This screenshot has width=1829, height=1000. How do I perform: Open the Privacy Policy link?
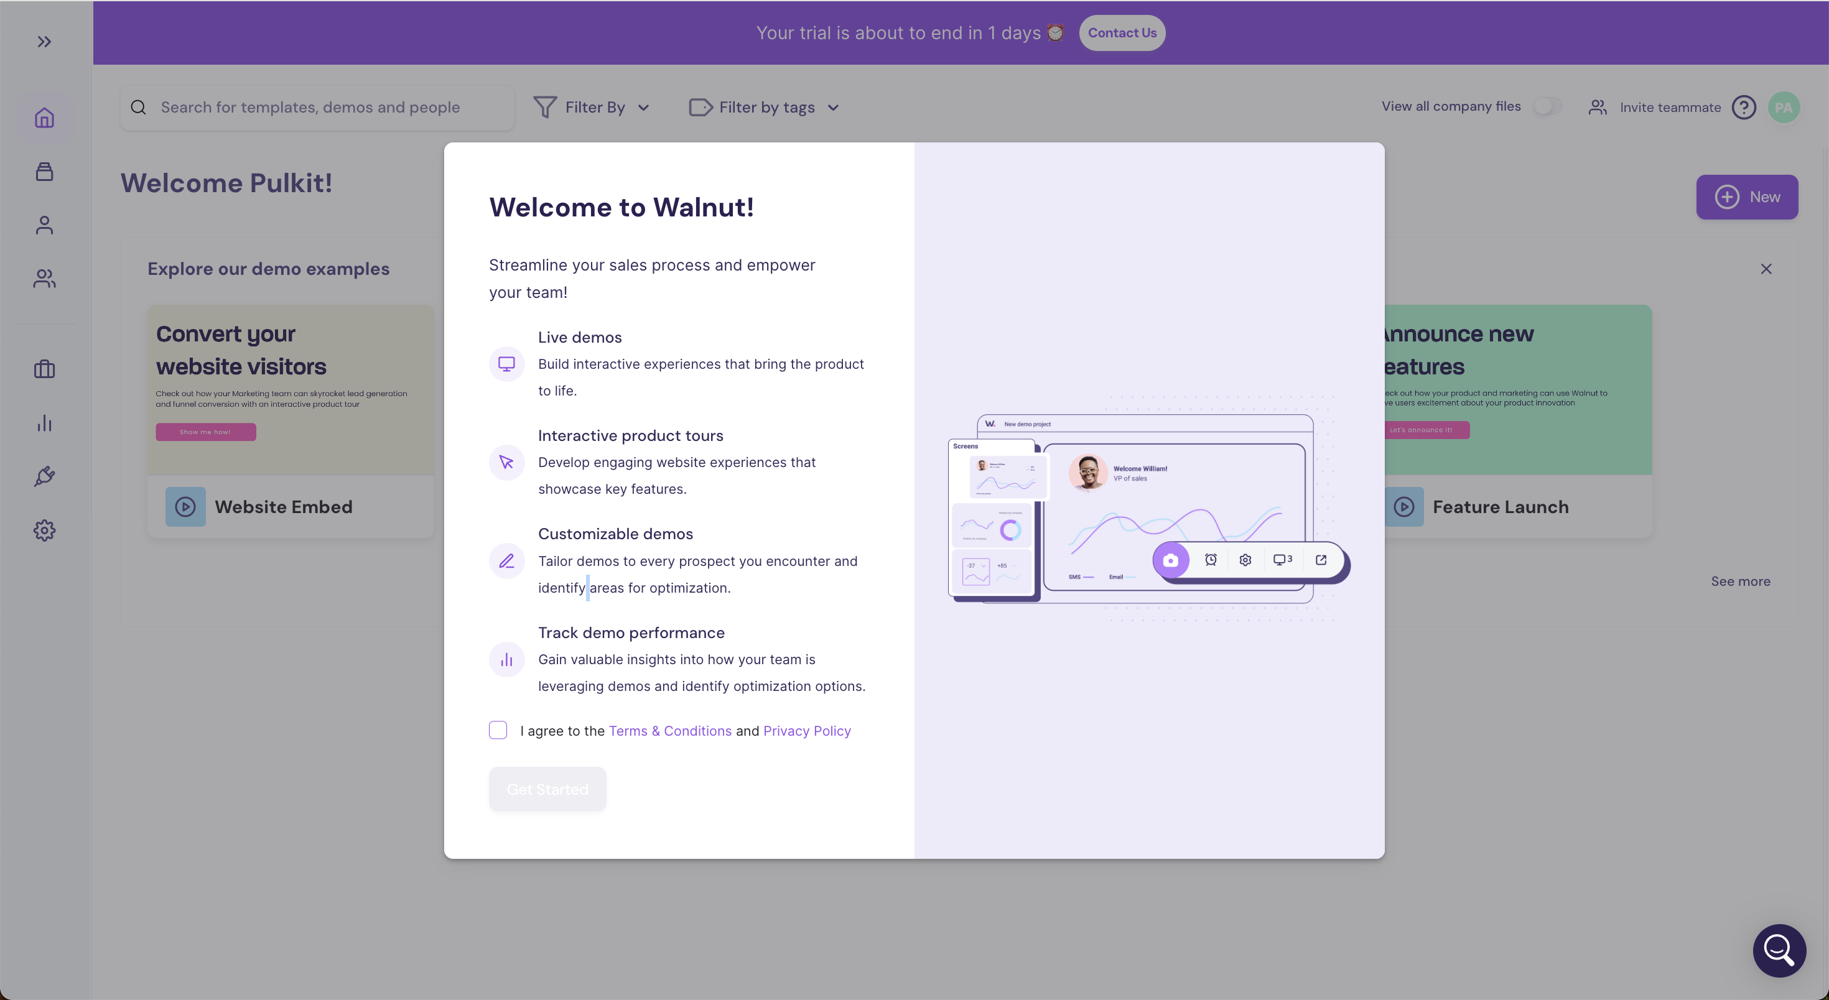point(807,731)
